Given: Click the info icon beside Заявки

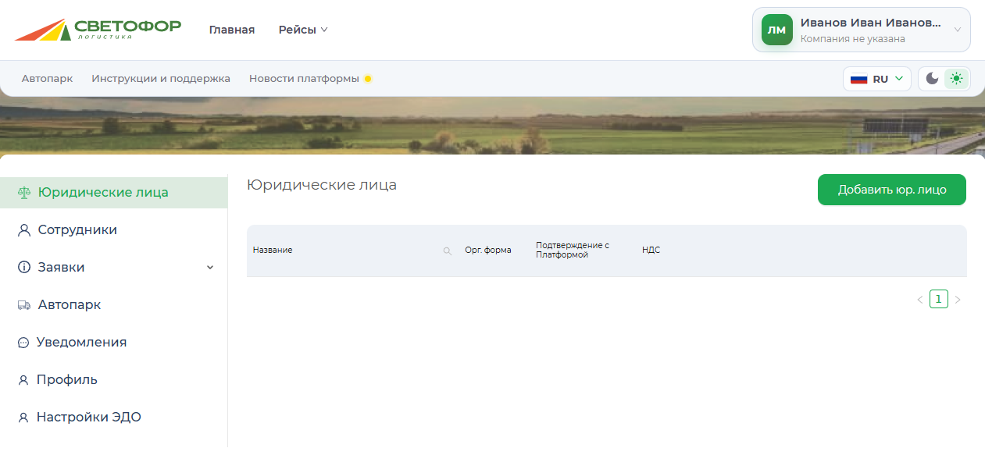Looking at the screenshot, I should 23,267.
